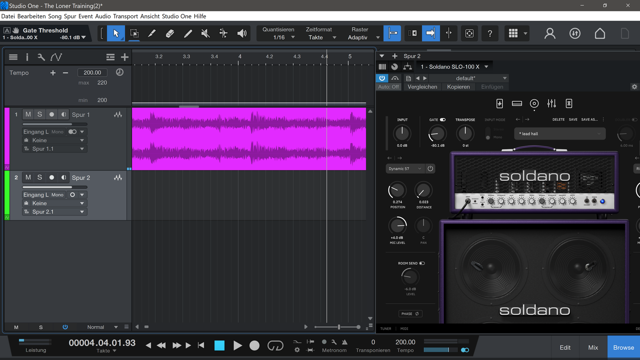Open the help question mark button
Viewport: 640px width, 360px height.
click(490, 33)
